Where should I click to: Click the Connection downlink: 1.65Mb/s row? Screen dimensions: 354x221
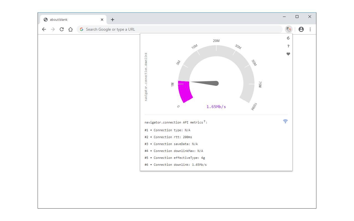point(176,165)
